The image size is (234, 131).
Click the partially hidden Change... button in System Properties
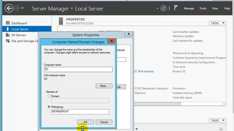pos(121,87)
